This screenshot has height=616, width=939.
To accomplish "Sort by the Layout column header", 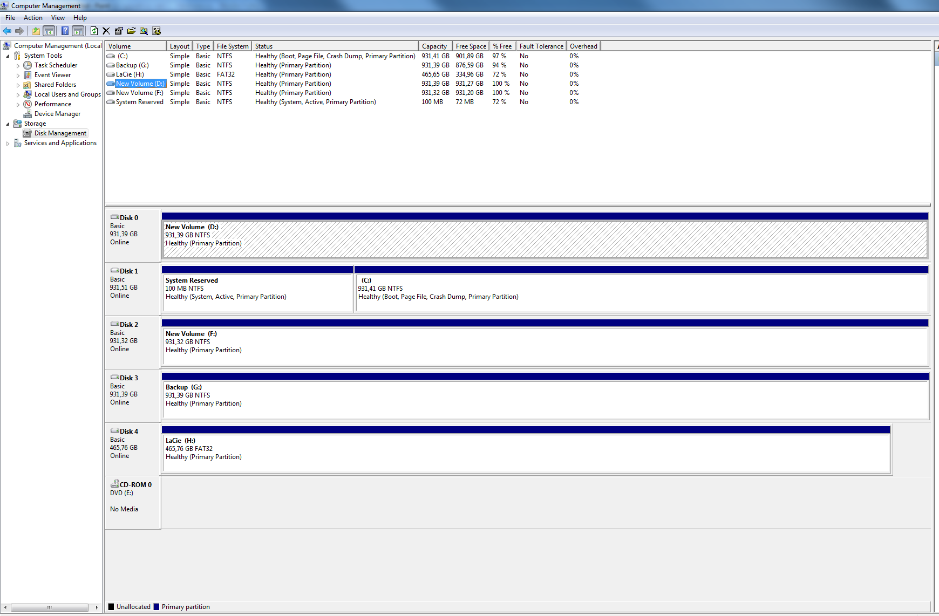I will pyautogui.click(x=179, y=46).
